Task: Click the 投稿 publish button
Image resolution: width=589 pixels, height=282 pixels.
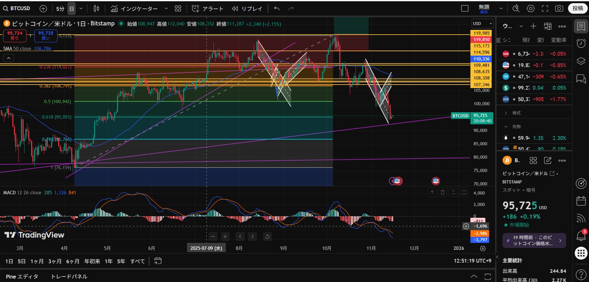Action: [x=578, y=9]
